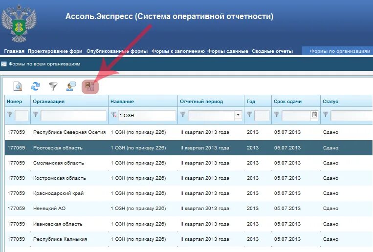
Task: Click the Ассоль.Экспресс application title
Action: pyautogui.click(x=169, y=16)
